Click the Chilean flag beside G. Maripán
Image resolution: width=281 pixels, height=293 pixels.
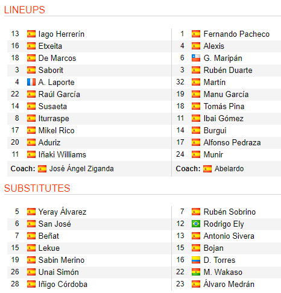coord(196,58)
